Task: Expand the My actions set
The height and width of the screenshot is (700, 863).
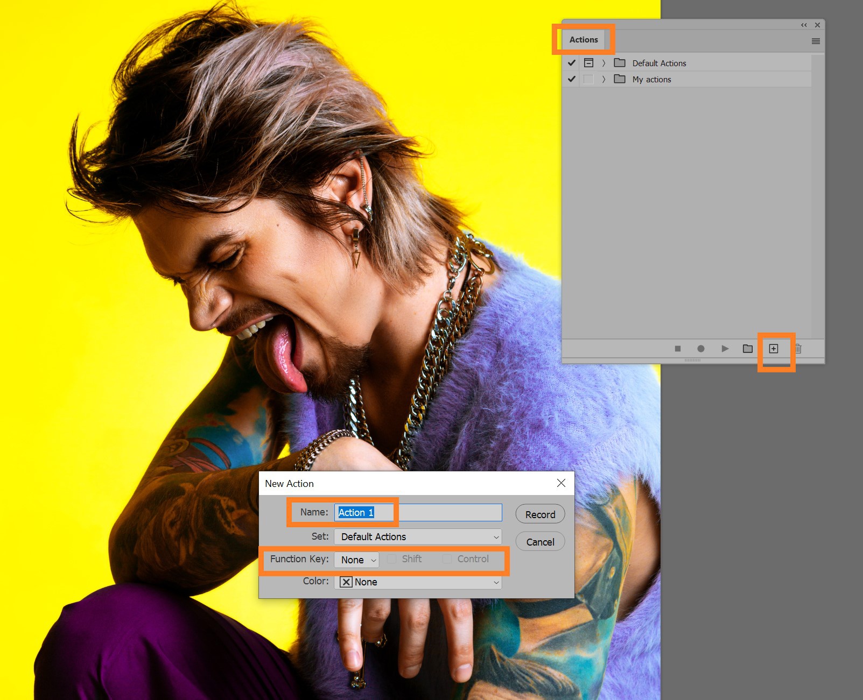Action: click(604, 79)
